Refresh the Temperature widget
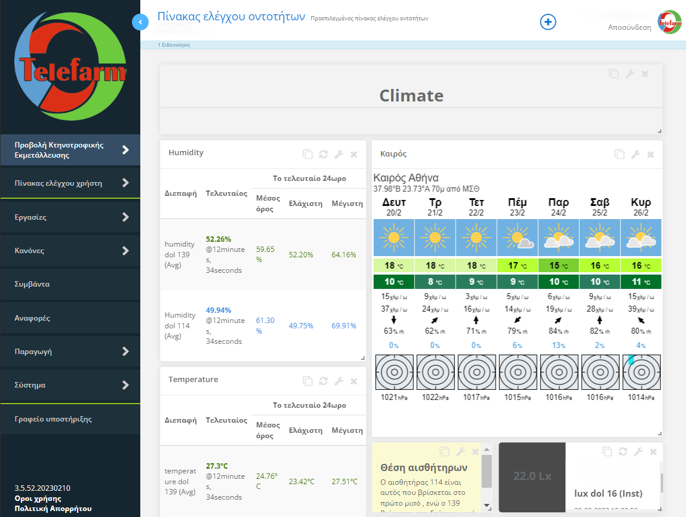The image size is (686, 517). click(324, 381)
